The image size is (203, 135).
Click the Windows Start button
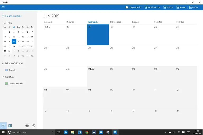(3, 132)
